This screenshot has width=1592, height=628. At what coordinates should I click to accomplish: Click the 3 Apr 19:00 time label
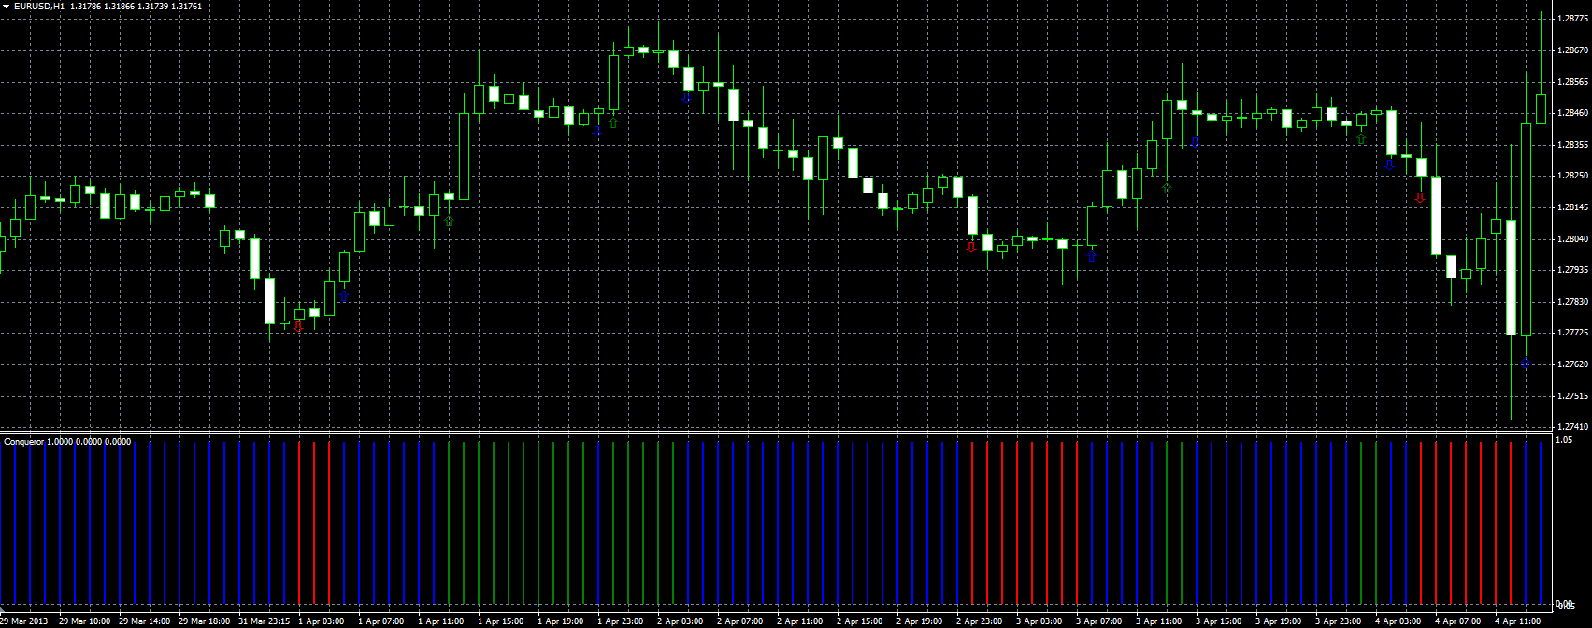(x=1279, y=621)
